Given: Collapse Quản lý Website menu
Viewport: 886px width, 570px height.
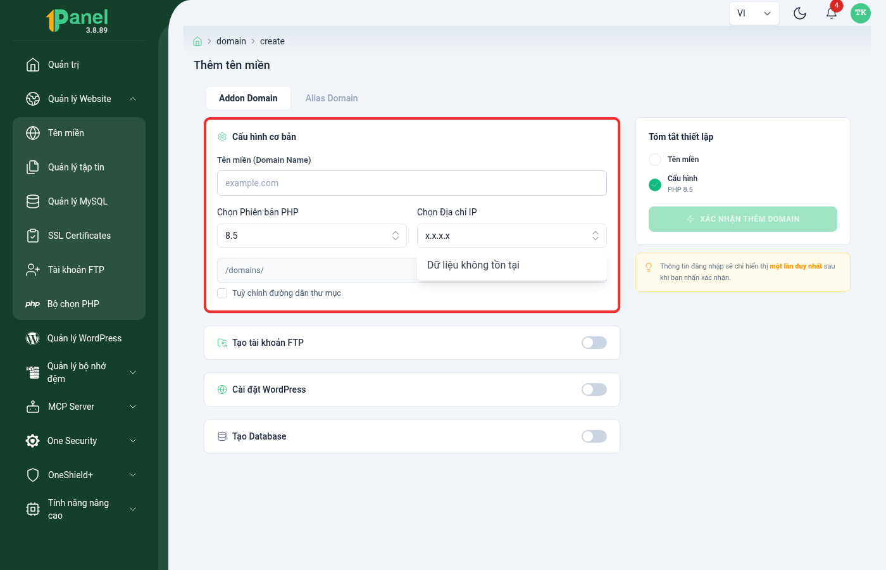Looking at the screenshot, I should pyautogui.click(x=133, y=99).
